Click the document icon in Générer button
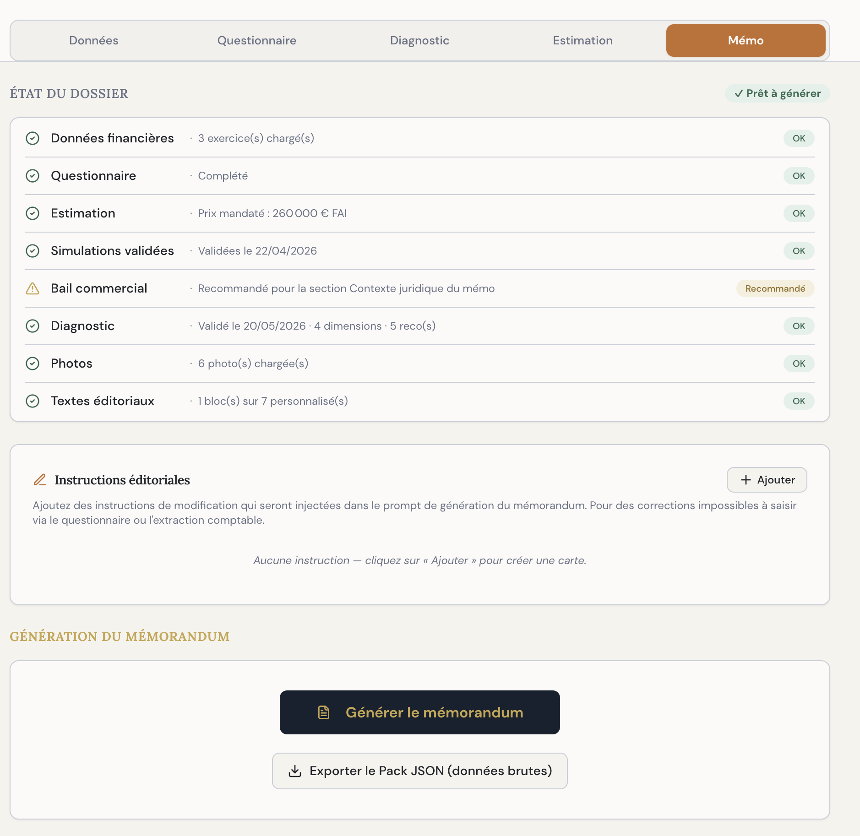 (x=324, y=712)
